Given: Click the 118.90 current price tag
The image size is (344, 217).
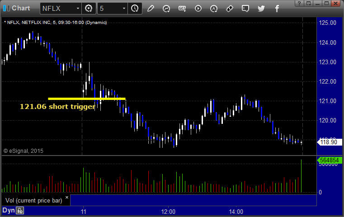Looking at the screenshot, I should (x=330, y=142).
